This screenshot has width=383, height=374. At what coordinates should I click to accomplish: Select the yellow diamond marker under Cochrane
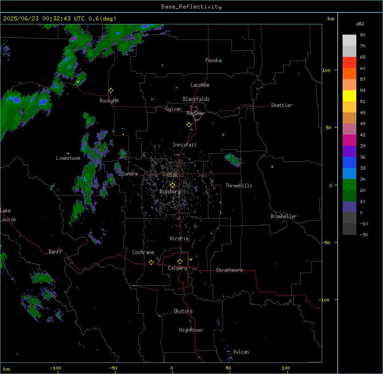(151, 262)
